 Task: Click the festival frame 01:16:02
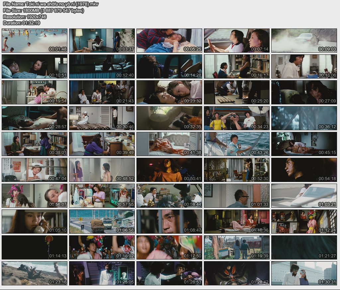(102, 247)
